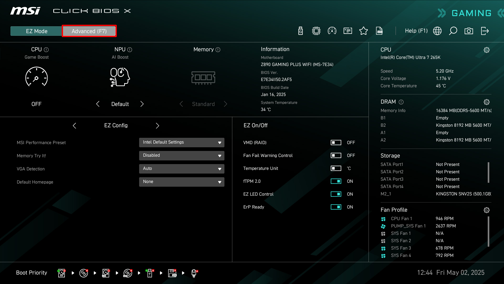Change language with the globe icon

click(x=437, y=31)
